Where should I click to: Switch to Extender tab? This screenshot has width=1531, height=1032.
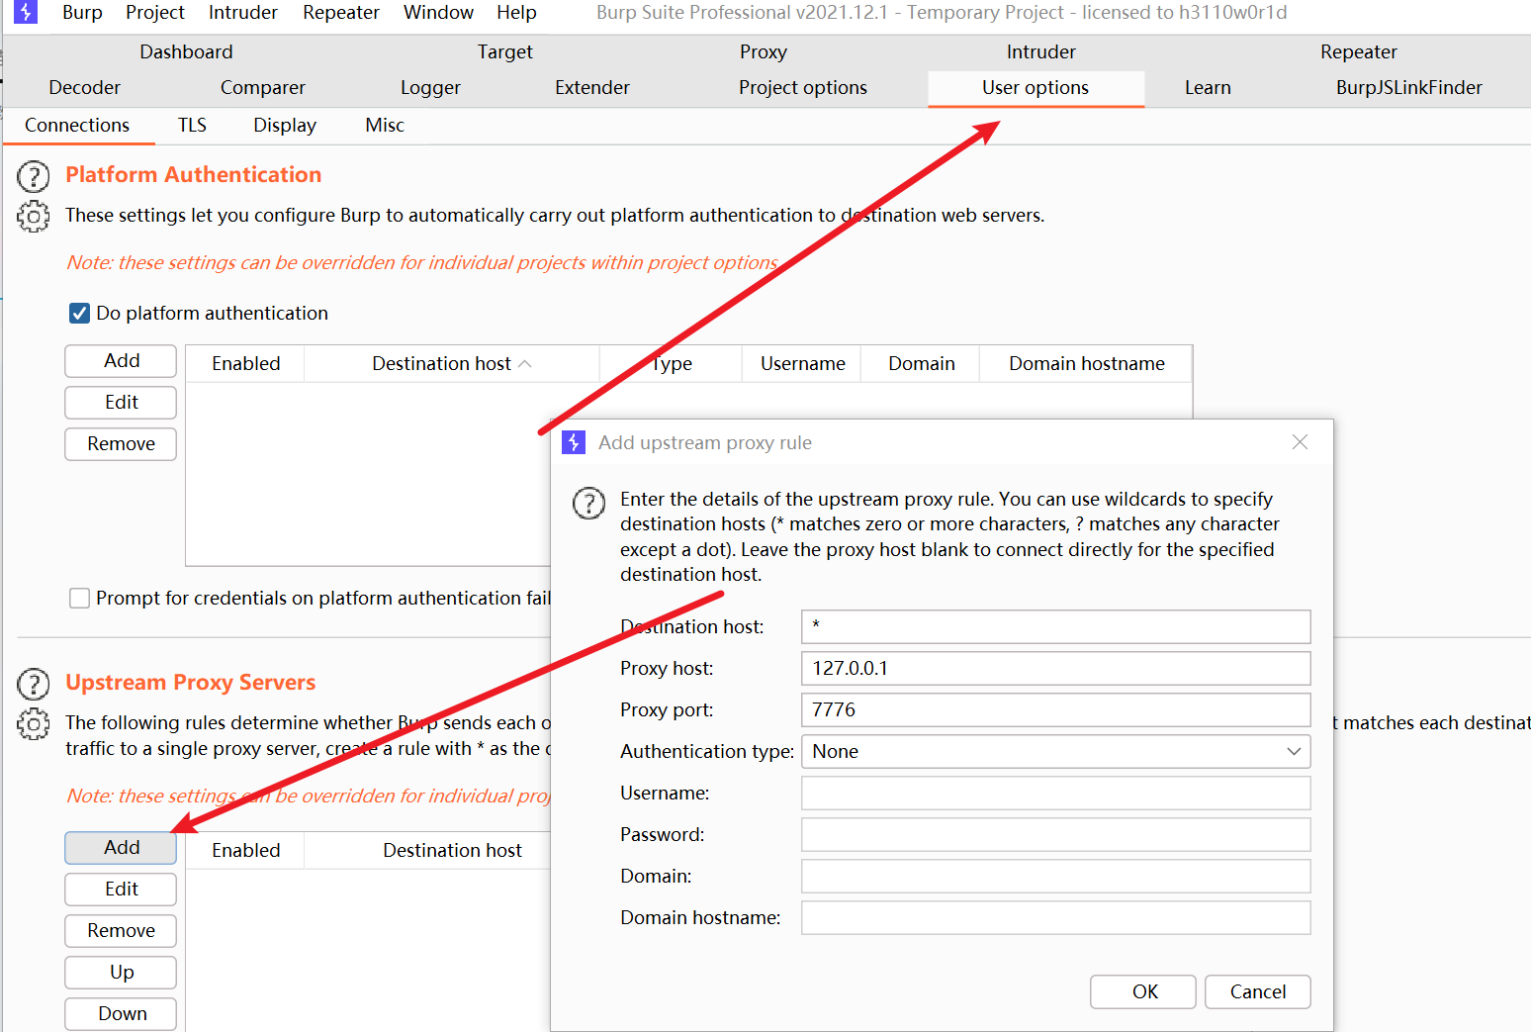592,87
